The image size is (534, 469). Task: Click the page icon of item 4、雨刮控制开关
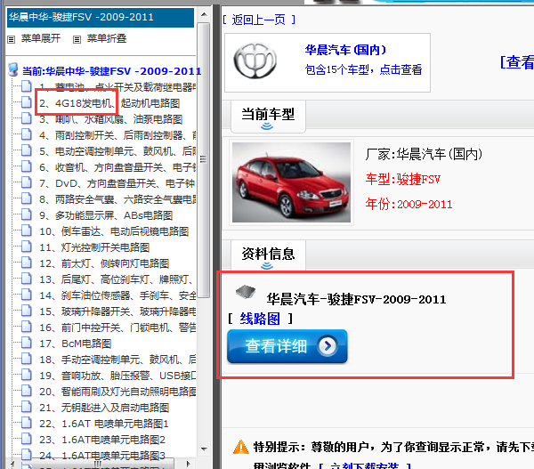[x=27, y=134]
